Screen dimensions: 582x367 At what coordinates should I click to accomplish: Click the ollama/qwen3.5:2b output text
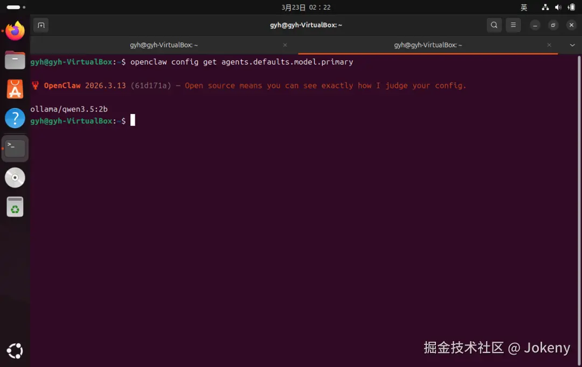(69, 109)
